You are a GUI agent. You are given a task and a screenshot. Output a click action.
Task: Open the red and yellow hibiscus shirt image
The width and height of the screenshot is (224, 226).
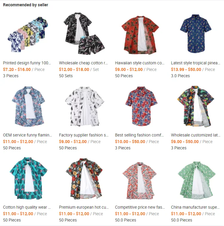coord(84,179)
